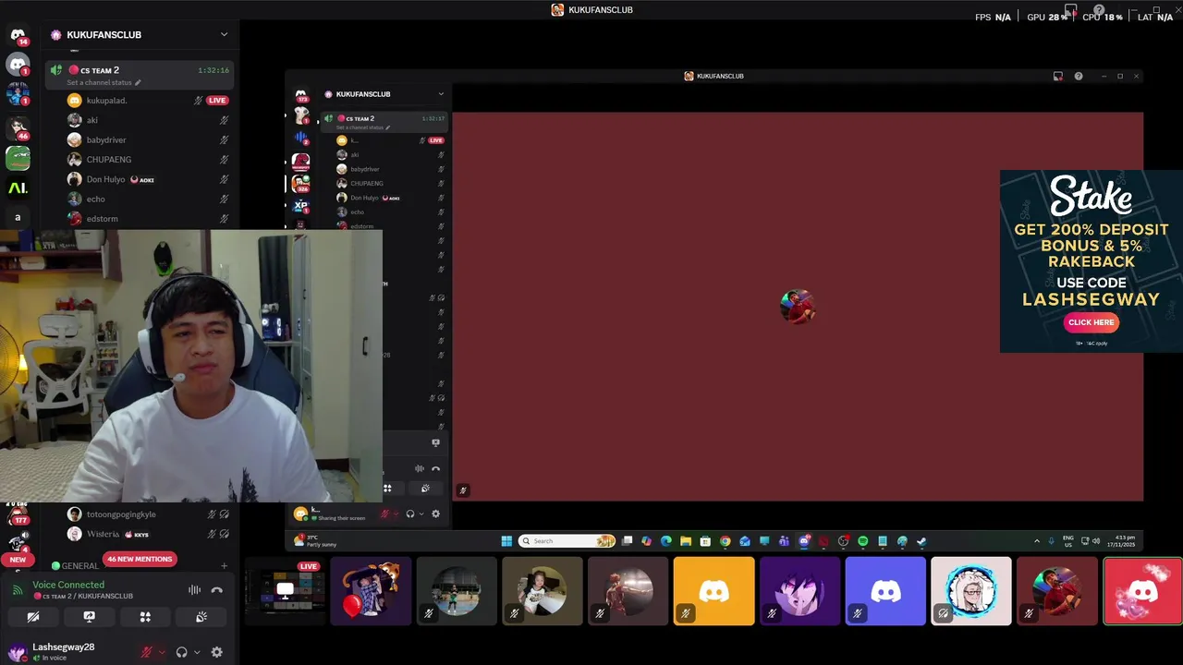This screenshot has height=665, width=1183.
Task: Toggle camera in voice panel
Action: click(33, 617)
